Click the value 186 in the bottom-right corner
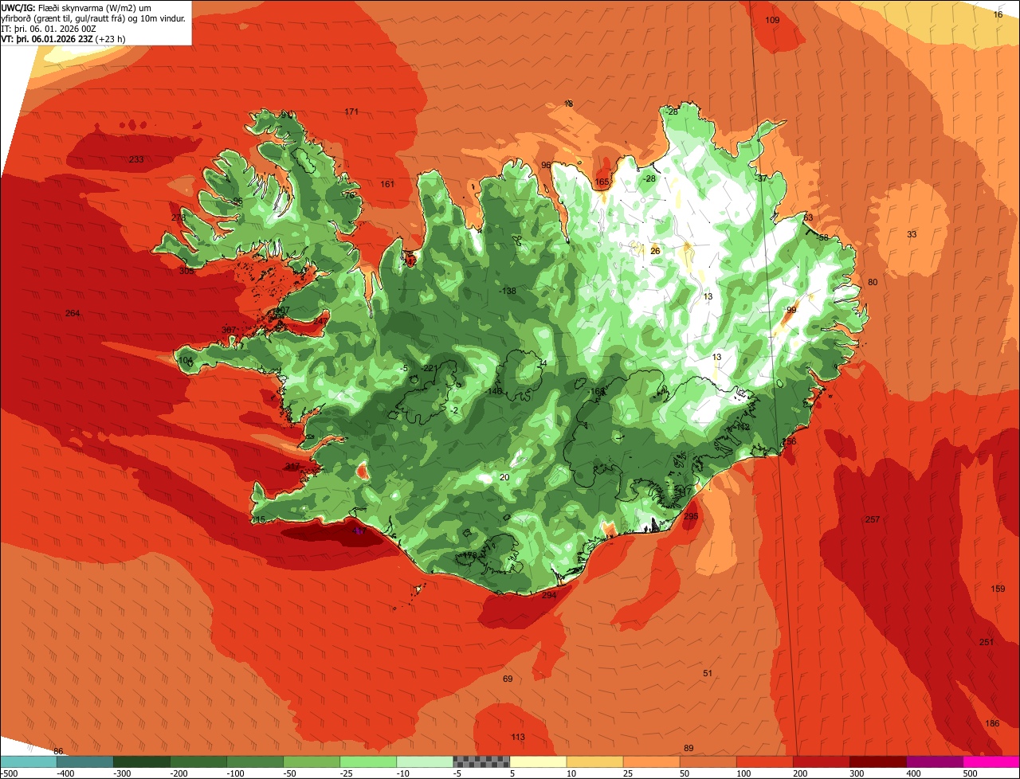The height and width of the screenshot is (779, 1020). coord(992,723)
